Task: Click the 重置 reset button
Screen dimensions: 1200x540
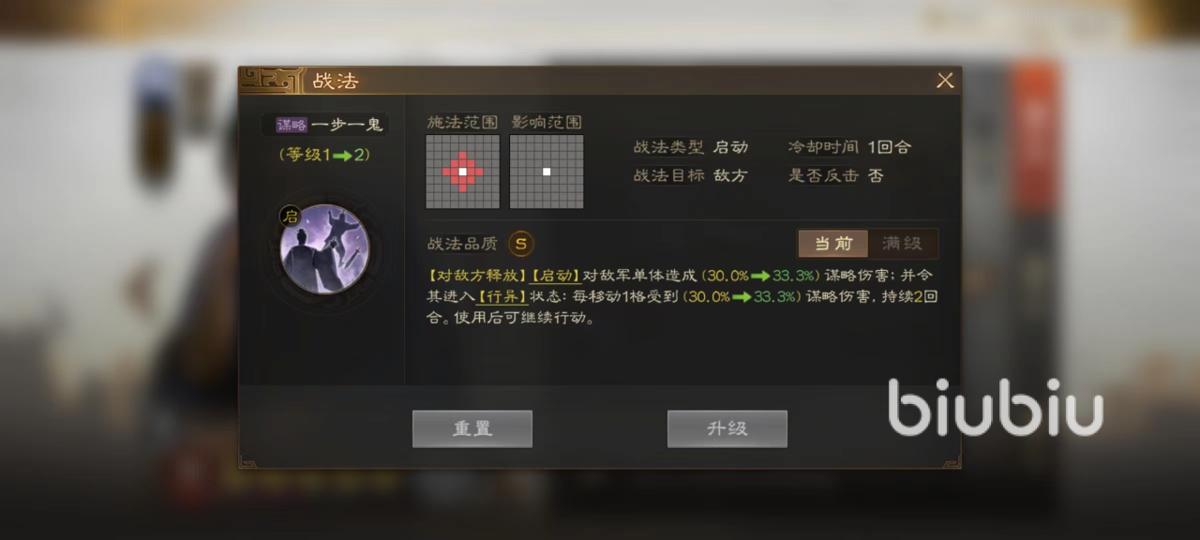Action: (x=472, y=428)
